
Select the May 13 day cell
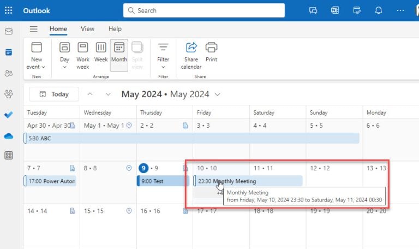(x=391, y=182)
